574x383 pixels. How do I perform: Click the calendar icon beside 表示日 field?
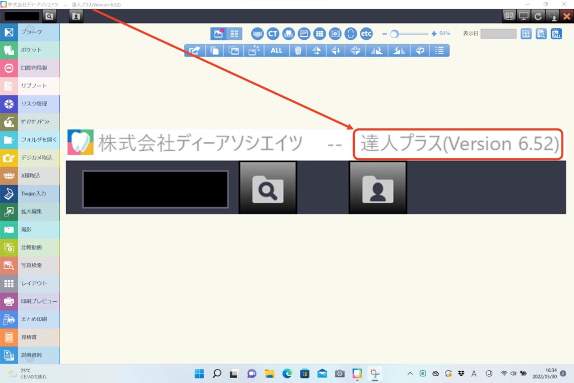(526, 34)
